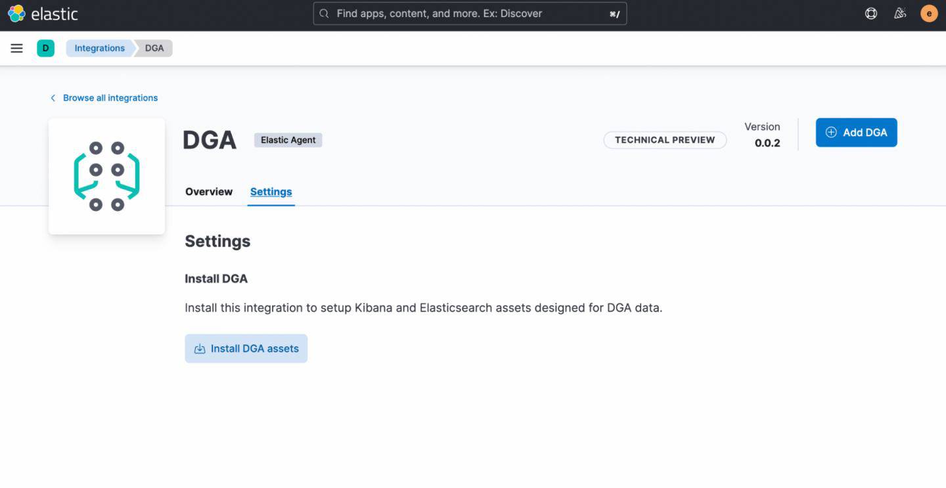Open the help lifebuoy menu

(x=871, y=13)
